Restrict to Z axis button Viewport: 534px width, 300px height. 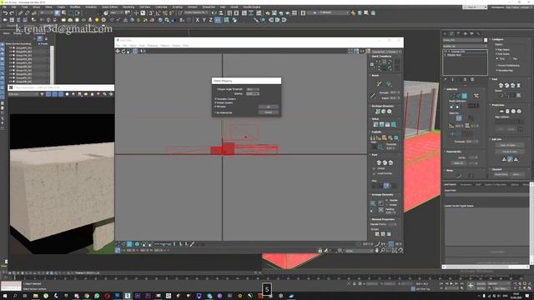211,20
